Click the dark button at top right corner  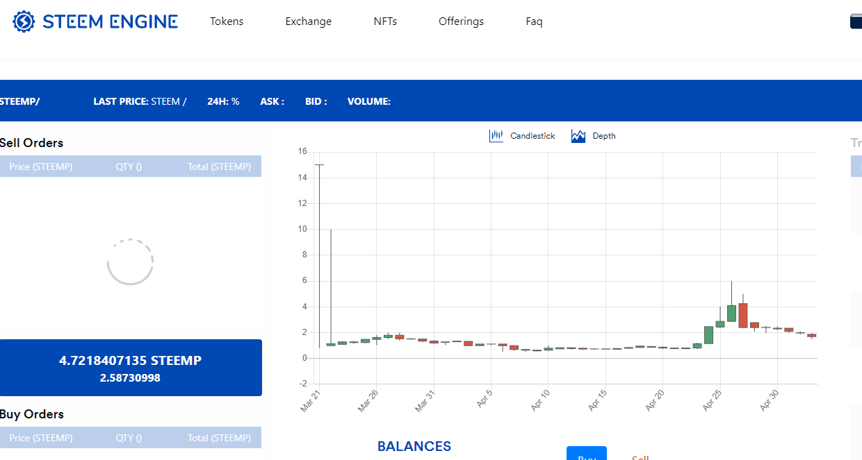[x=856, y=22]
